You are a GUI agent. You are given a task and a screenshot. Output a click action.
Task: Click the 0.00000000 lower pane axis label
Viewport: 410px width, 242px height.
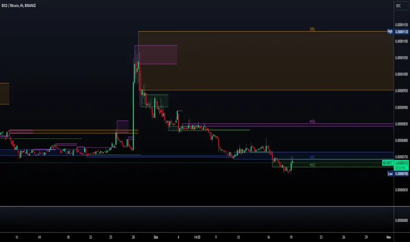click(401, 220)
